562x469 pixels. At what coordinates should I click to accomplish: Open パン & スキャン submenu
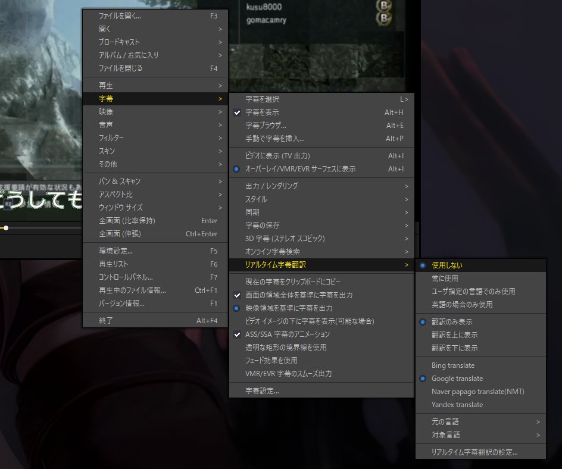(155, 182)
